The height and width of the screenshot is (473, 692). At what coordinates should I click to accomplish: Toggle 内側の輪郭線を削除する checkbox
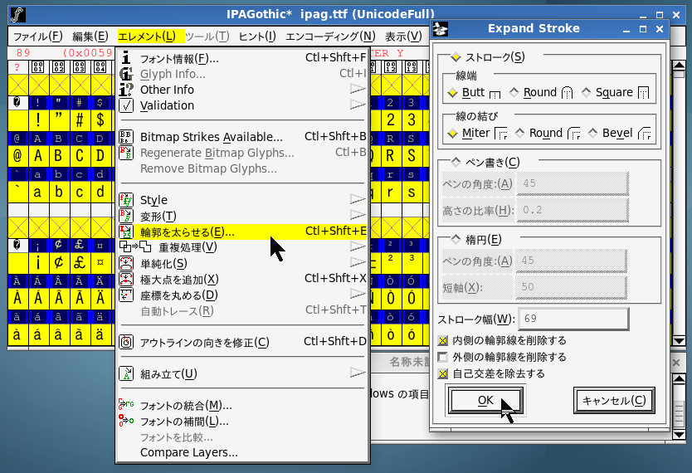(442, 340)
